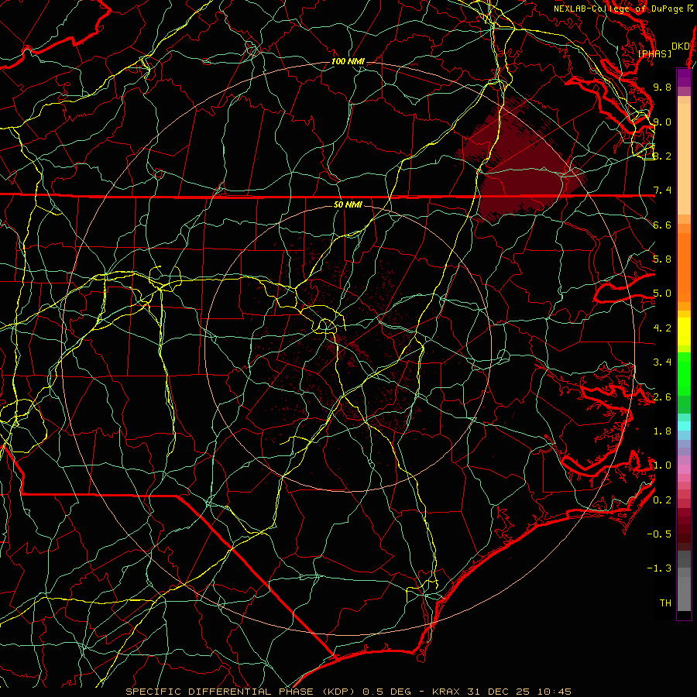The height and width of the screenshot is (697, 697).
Task: Click the bright green band beside 3.4
Action: (684, 373)
